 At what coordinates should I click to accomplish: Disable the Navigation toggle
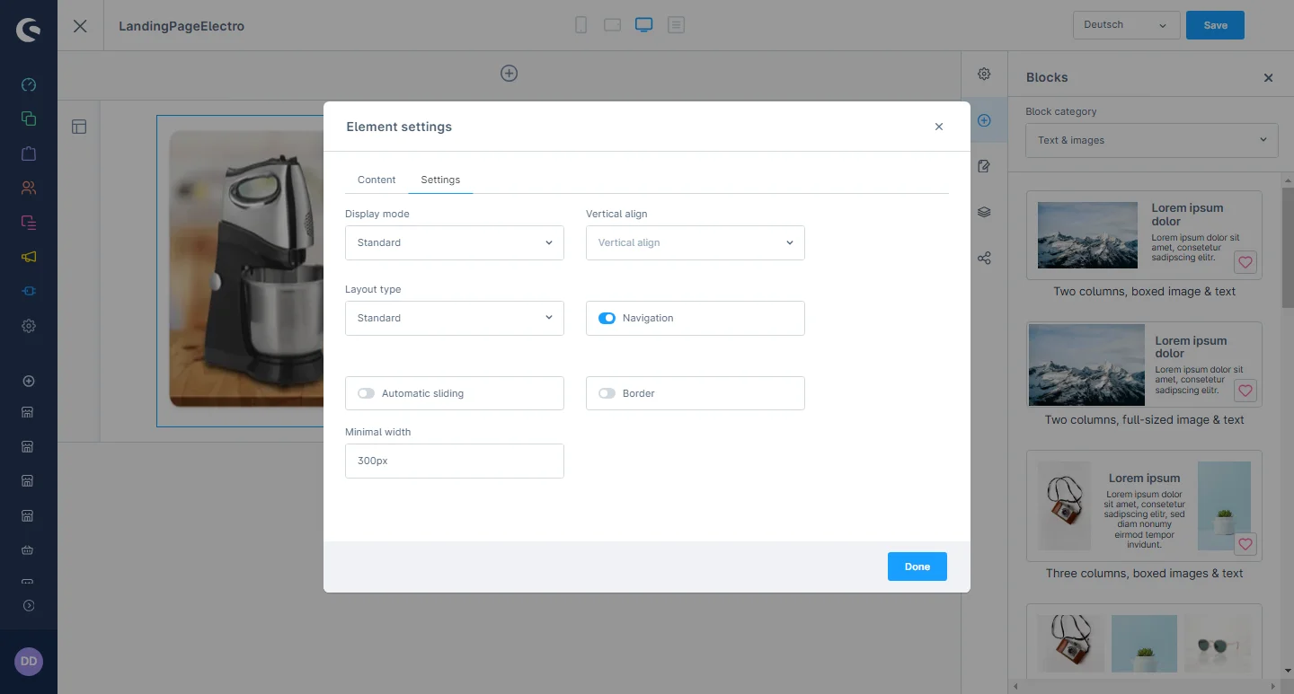pos(607,318)
